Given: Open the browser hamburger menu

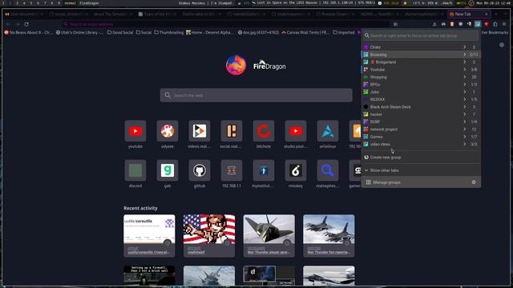Looking at the screenshot, I should pyautogui.click(x=504, y=24).
